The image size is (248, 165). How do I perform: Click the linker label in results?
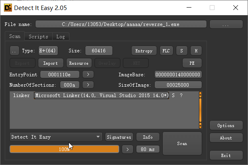tap(22, 95)
